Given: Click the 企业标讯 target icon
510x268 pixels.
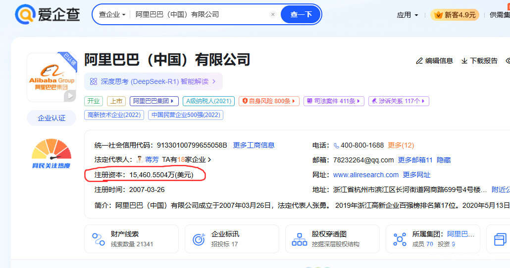Looking at the screenshot, I should (199, 239).
